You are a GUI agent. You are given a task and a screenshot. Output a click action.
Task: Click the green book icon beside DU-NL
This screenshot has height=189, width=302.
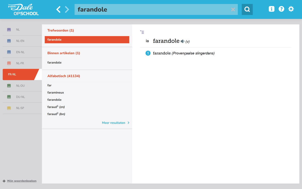coord(9,97)
